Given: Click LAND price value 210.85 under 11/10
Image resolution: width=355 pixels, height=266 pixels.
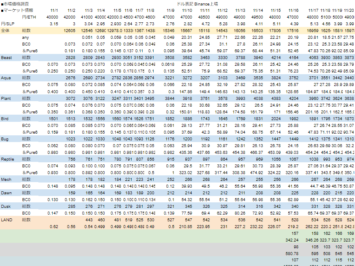Looking at the screenshot, I should click(186, 227).
